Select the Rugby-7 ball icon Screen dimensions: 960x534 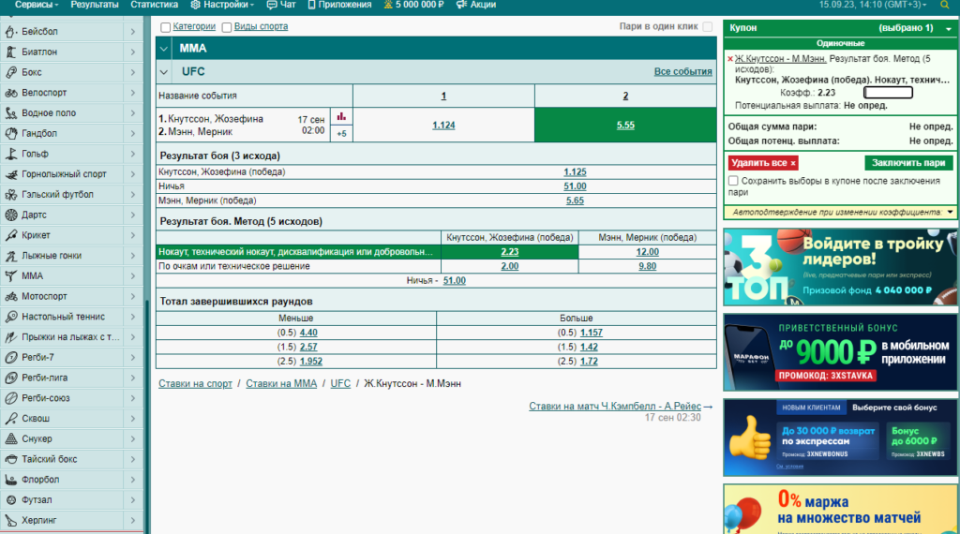click(x=11, y=357)
